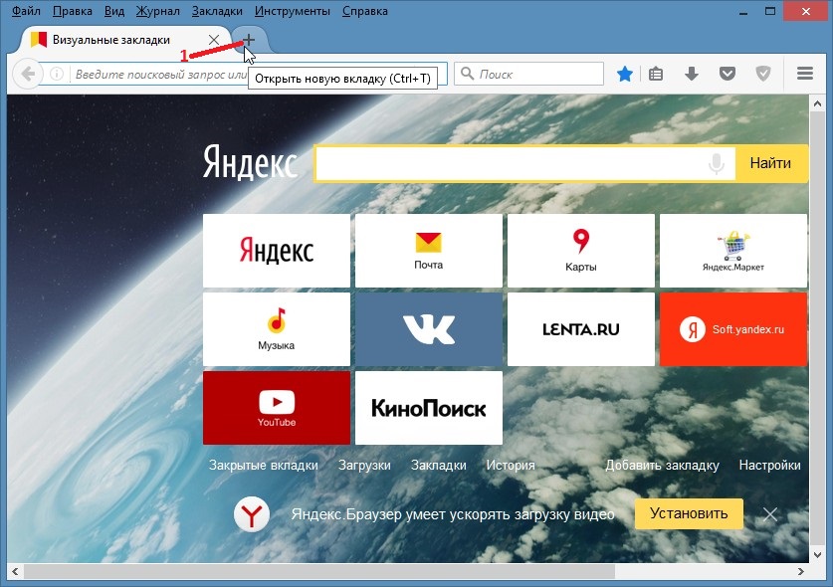Open the Почта tile

429,250
